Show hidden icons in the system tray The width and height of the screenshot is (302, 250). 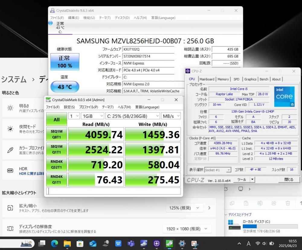[x=239, y=244]
